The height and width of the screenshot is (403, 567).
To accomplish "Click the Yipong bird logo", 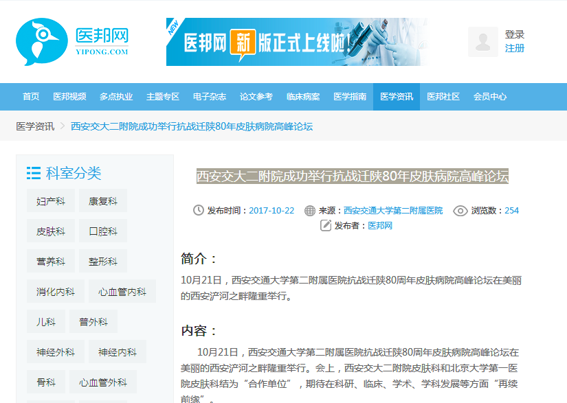I will (41, 41).
